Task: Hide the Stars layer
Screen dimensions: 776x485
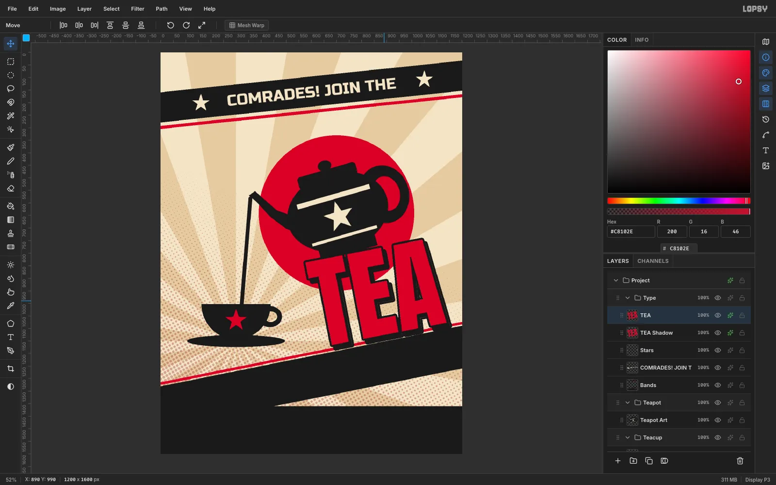Action: point(718,350)
